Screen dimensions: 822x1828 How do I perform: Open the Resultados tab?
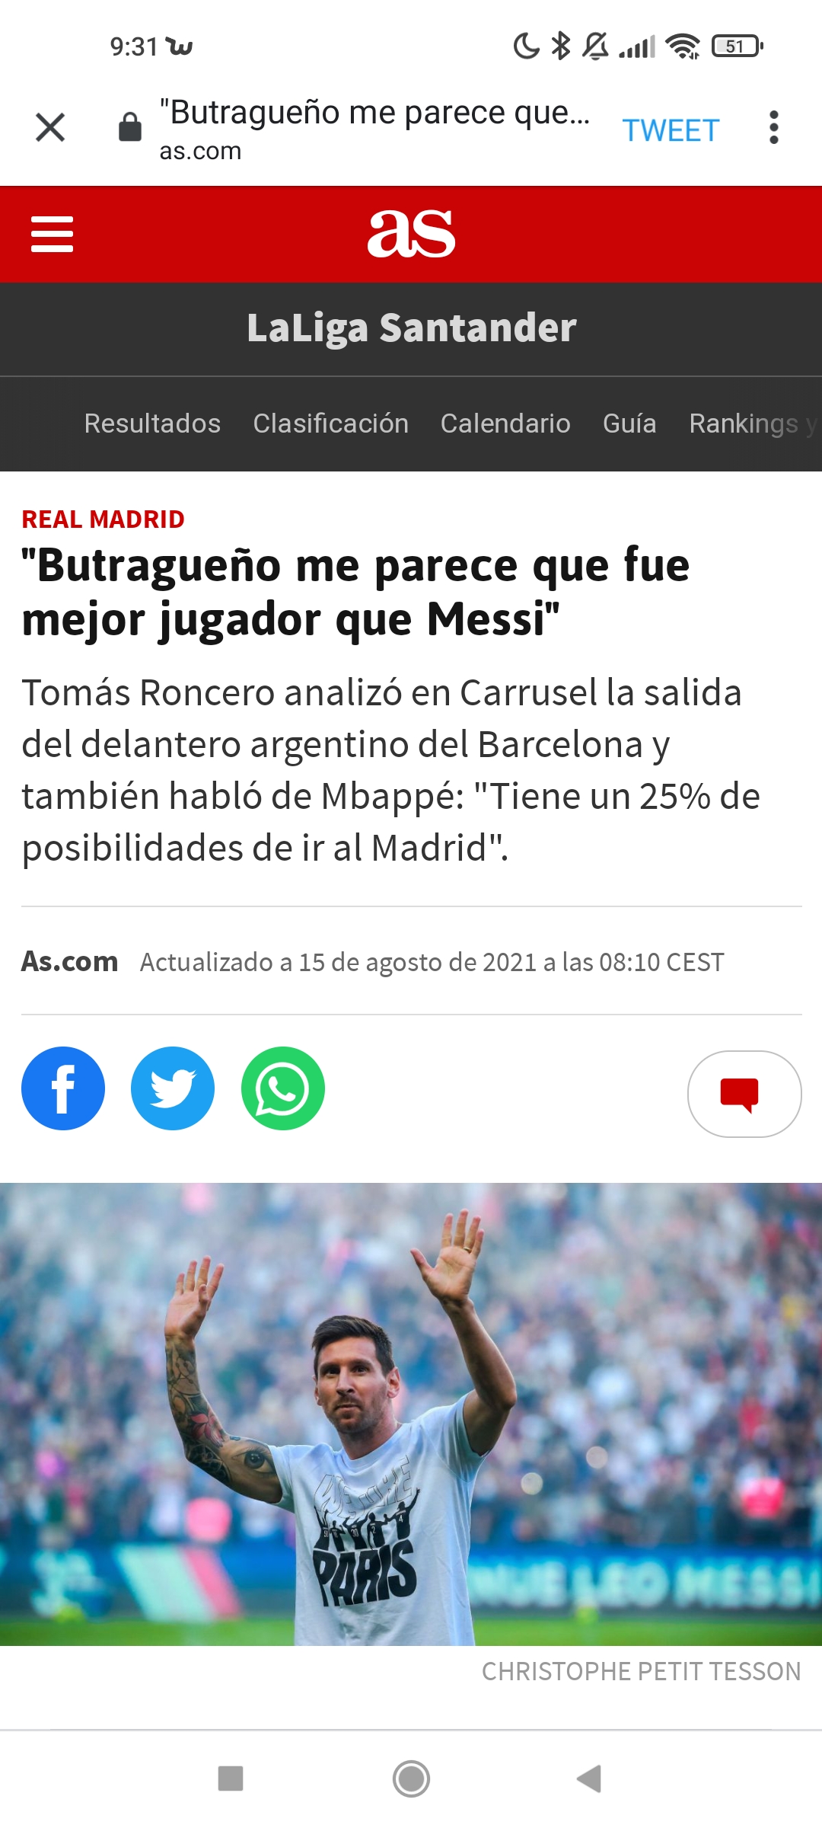click(152, 423)
